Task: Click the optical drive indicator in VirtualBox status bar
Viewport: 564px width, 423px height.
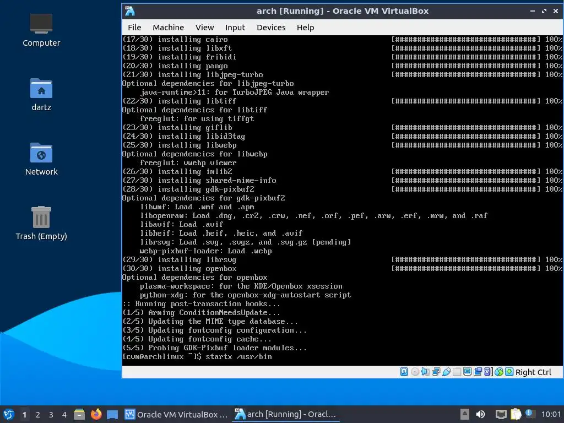Action: tap(415, 372)
